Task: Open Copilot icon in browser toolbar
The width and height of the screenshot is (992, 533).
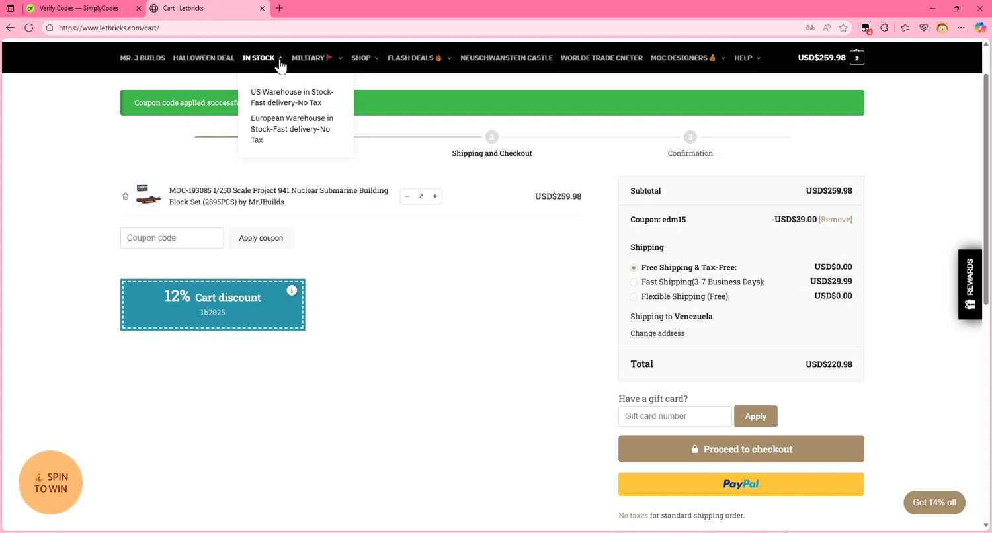Action: (980, 28)
